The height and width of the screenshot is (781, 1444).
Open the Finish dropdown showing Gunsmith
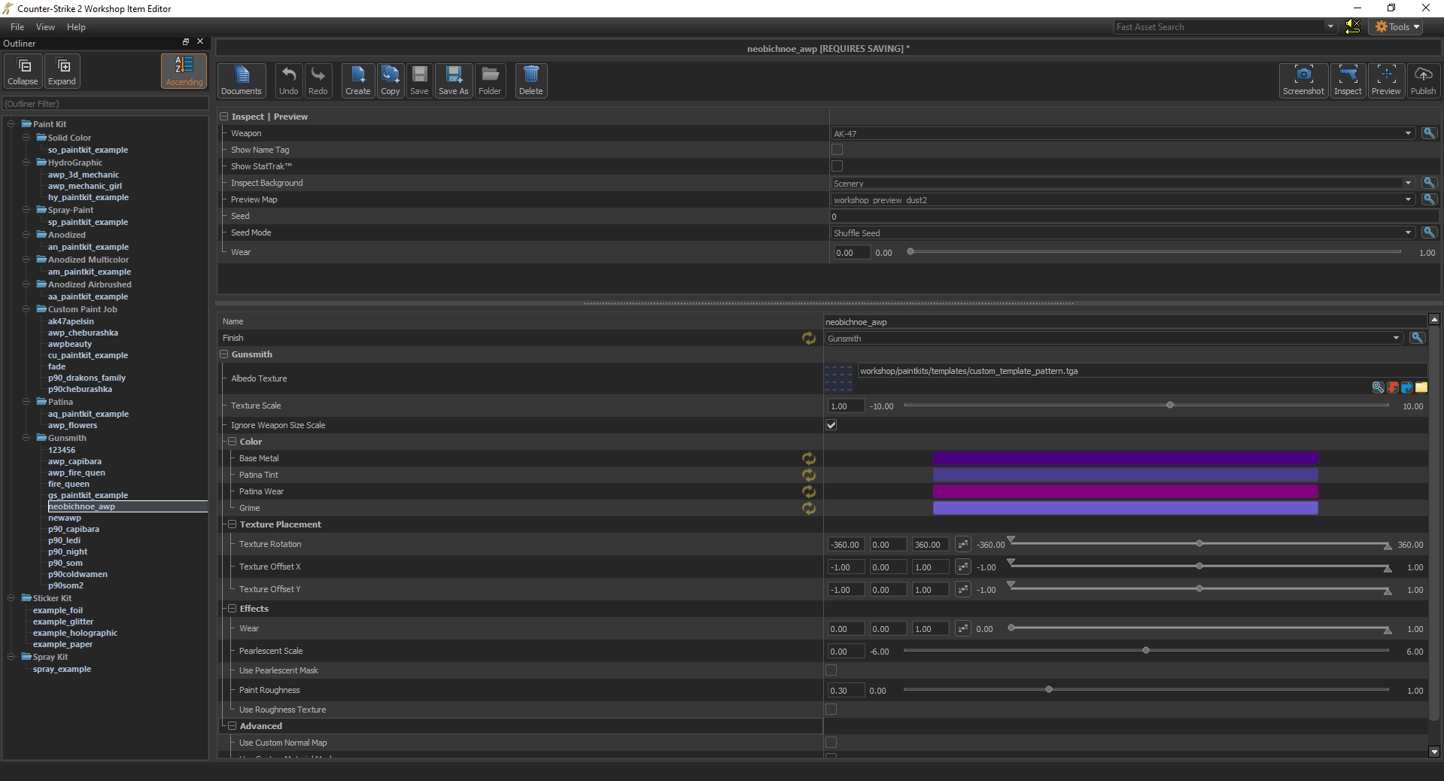pos(1114,338)
